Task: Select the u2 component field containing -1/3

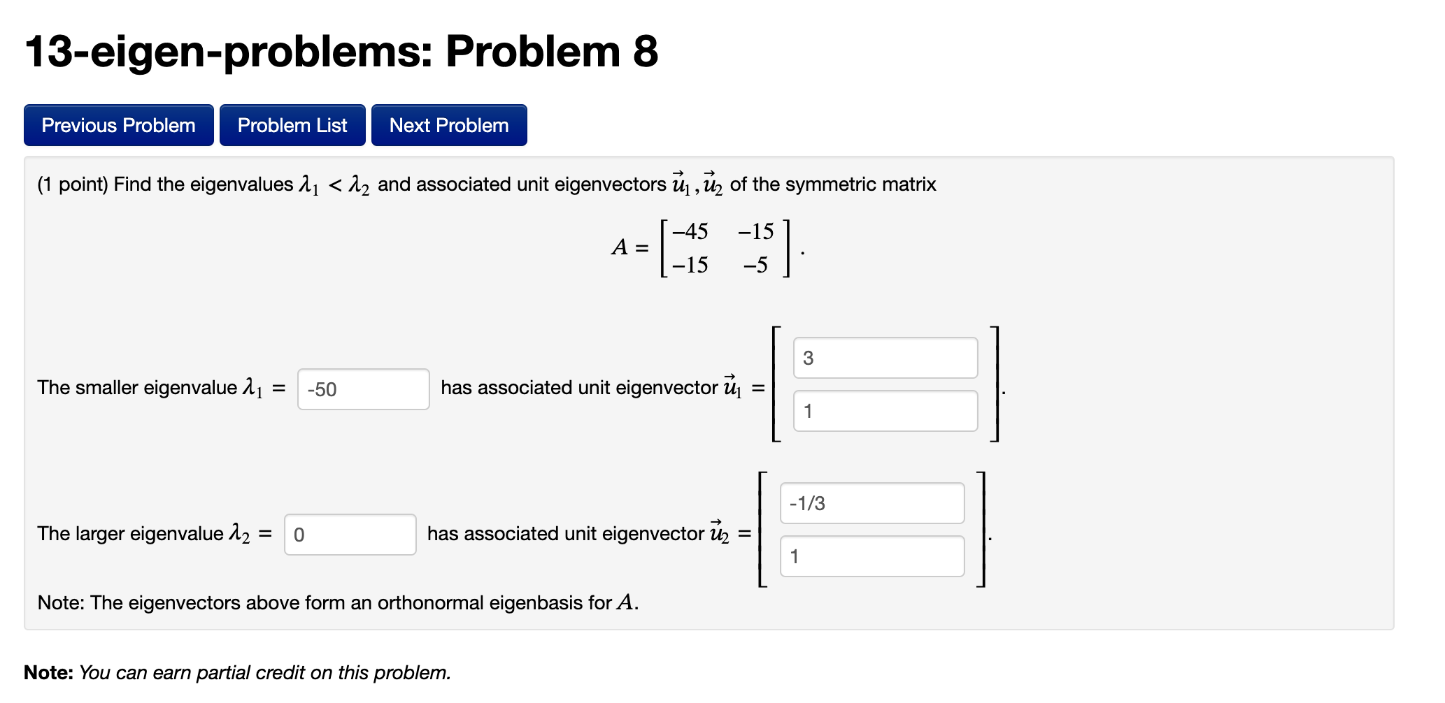Action: point(871,503)
